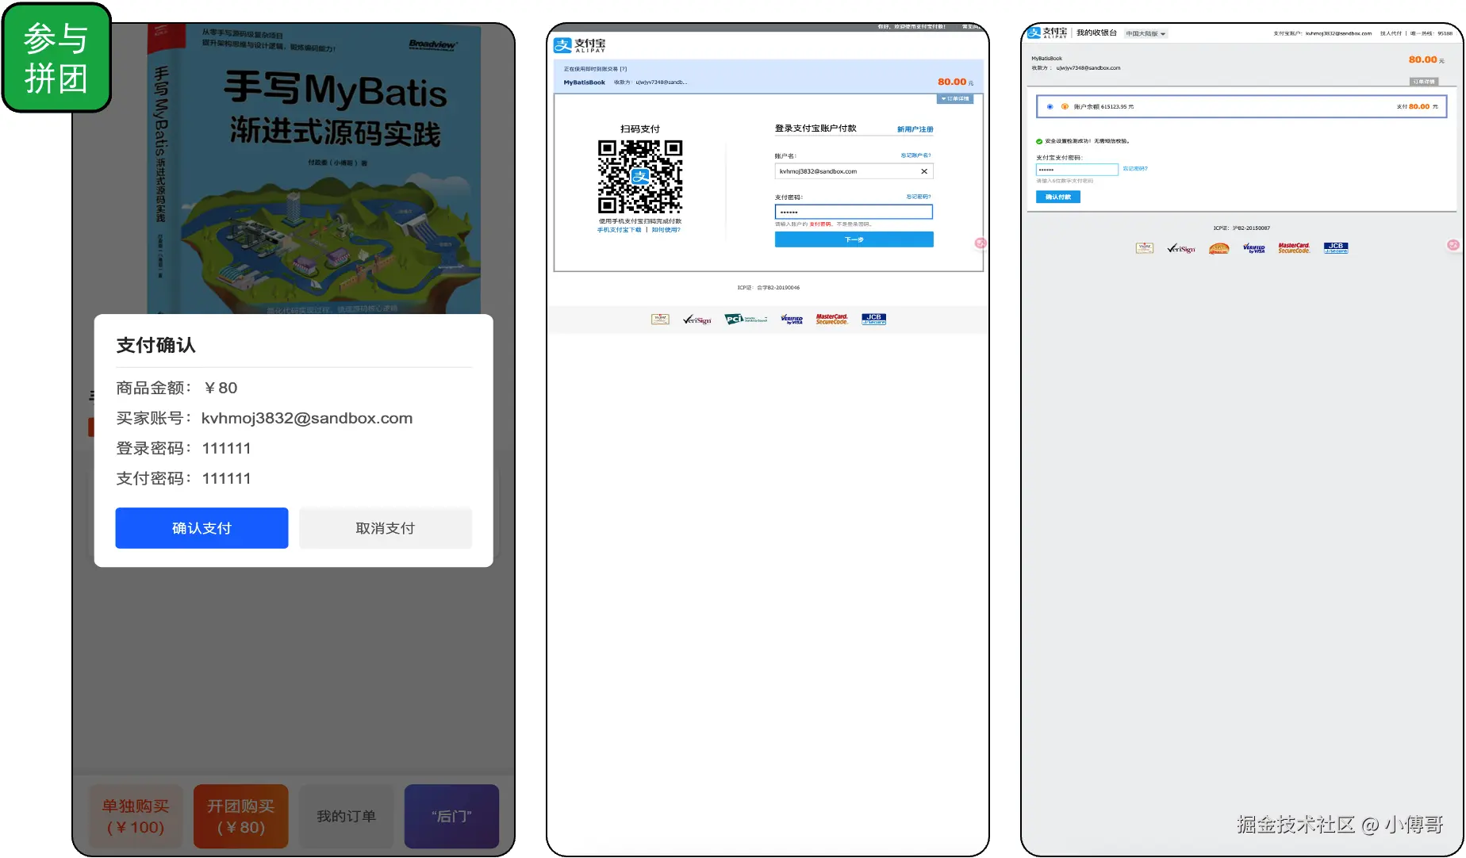Click the [?] help mark by 即时到账交易
The width and height of the screenshot is (1466, 858).
pyautogui.click(x=624, y=69)
